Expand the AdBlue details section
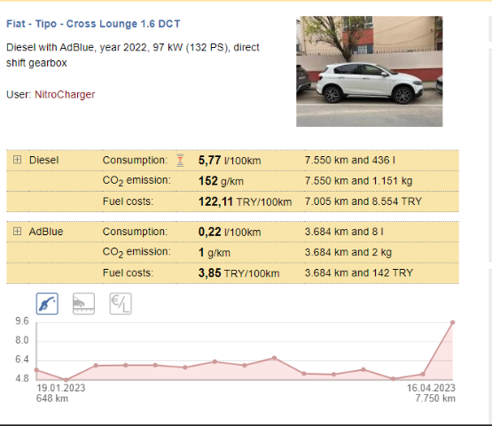Screen dimensions: 492x426 17,232
